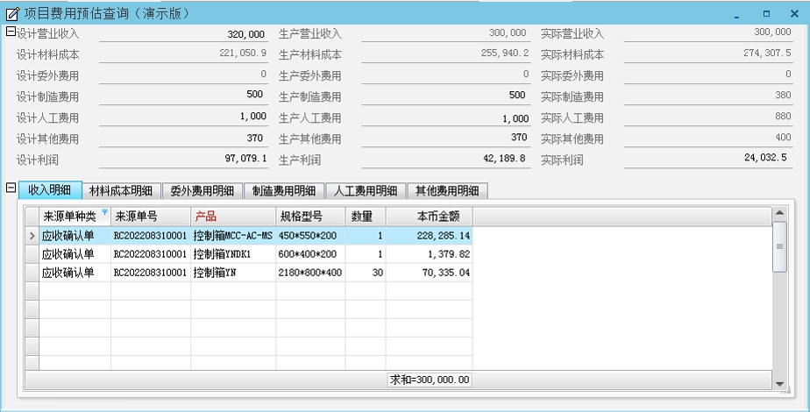
Task: Go to the 人工费用明细 tab
Action: (x=365, y=191)
